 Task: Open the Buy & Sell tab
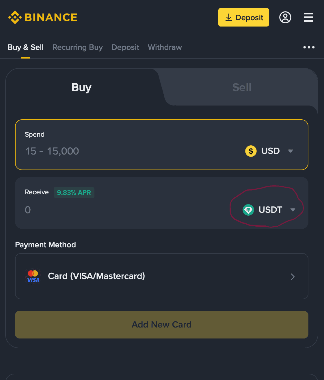point(25,47)
